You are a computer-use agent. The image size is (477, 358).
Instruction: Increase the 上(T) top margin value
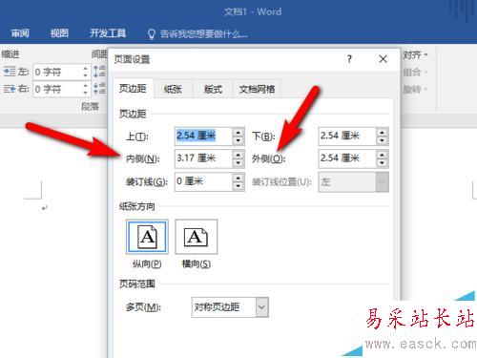[x=238, y=132]
